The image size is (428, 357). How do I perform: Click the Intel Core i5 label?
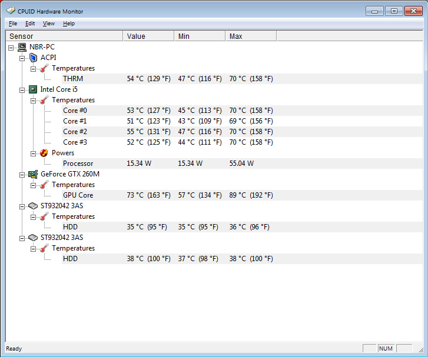[x=59, y=89]
